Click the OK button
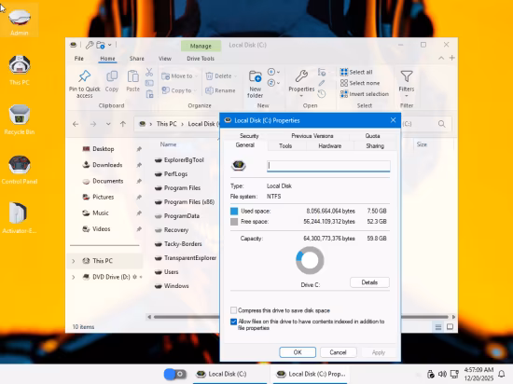 298,352
